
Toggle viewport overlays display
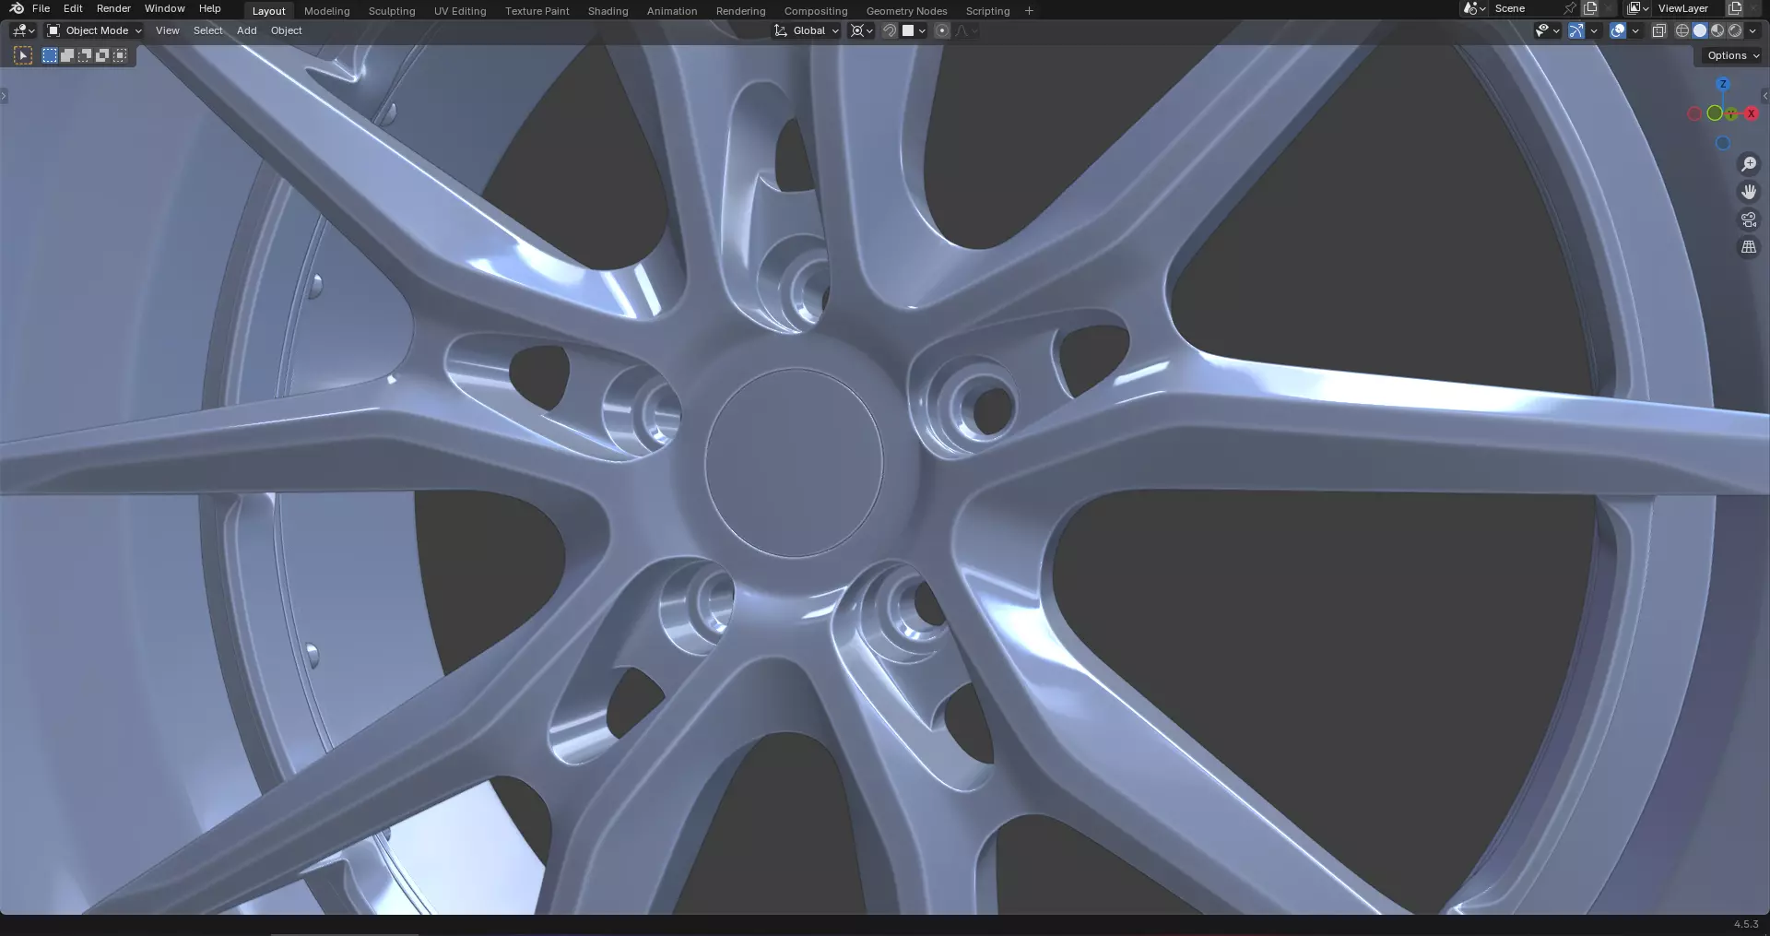point(1618,30)
